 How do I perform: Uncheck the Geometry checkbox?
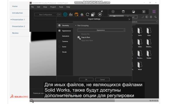coord(59,25)
